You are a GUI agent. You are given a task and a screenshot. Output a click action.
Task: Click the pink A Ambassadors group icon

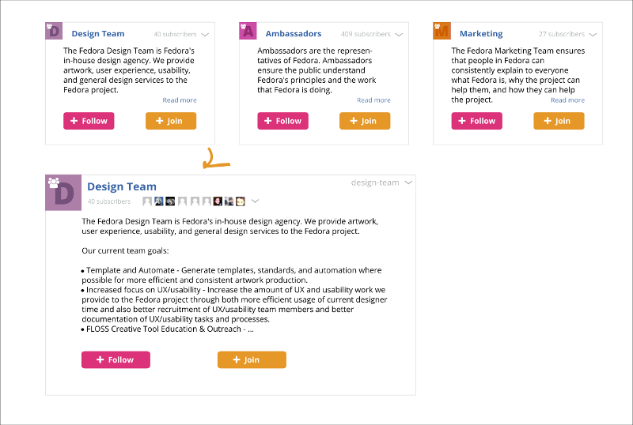click(x=248, y=31)
